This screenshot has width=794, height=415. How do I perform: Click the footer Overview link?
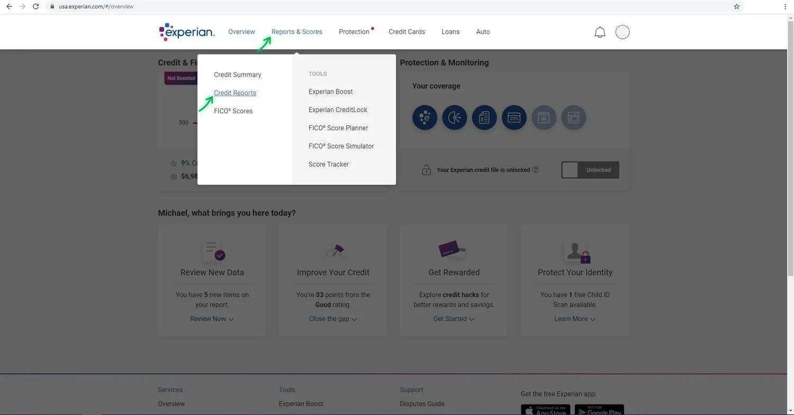(x=172, y=404)
